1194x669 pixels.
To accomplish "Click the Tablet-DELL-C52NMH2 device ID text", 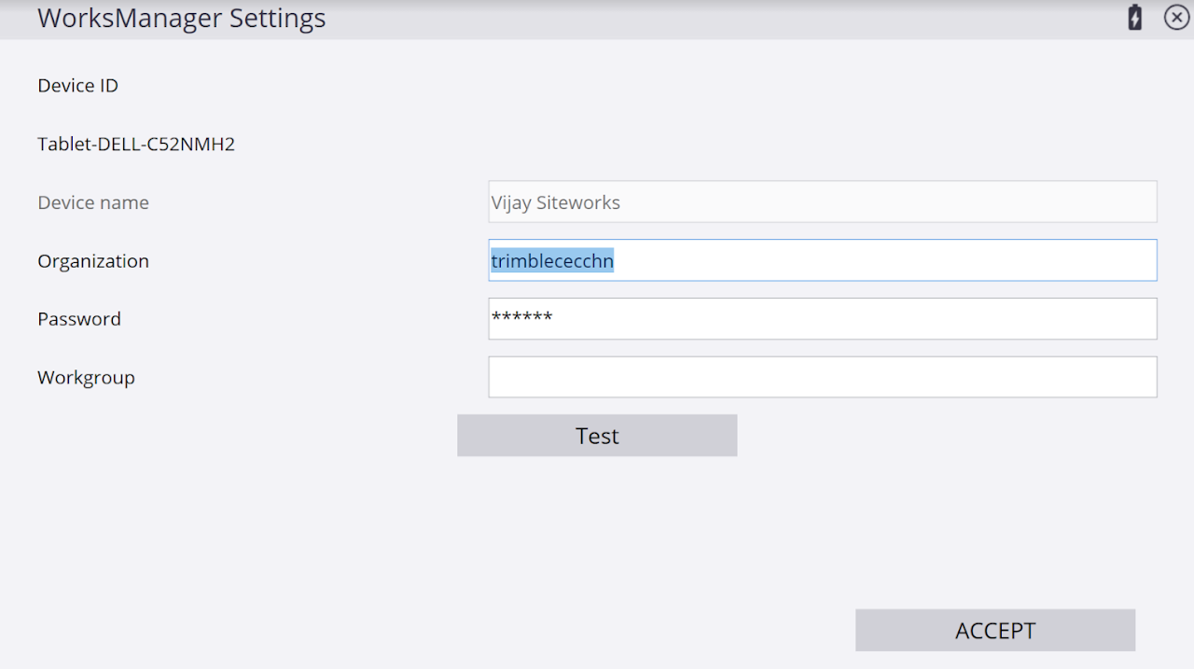I will click(136, 144).
